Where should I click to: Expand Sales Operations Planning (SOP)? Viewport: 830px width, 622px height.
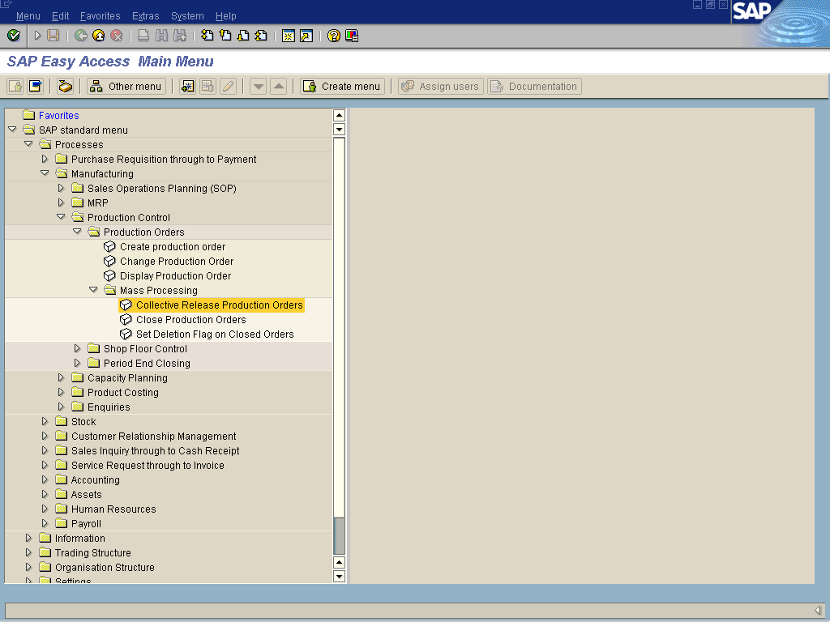tap(61, 188)
